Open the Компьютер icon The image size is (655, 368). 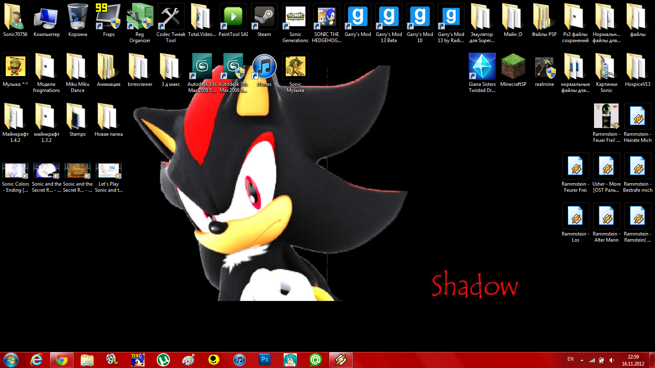click(46, 20)
